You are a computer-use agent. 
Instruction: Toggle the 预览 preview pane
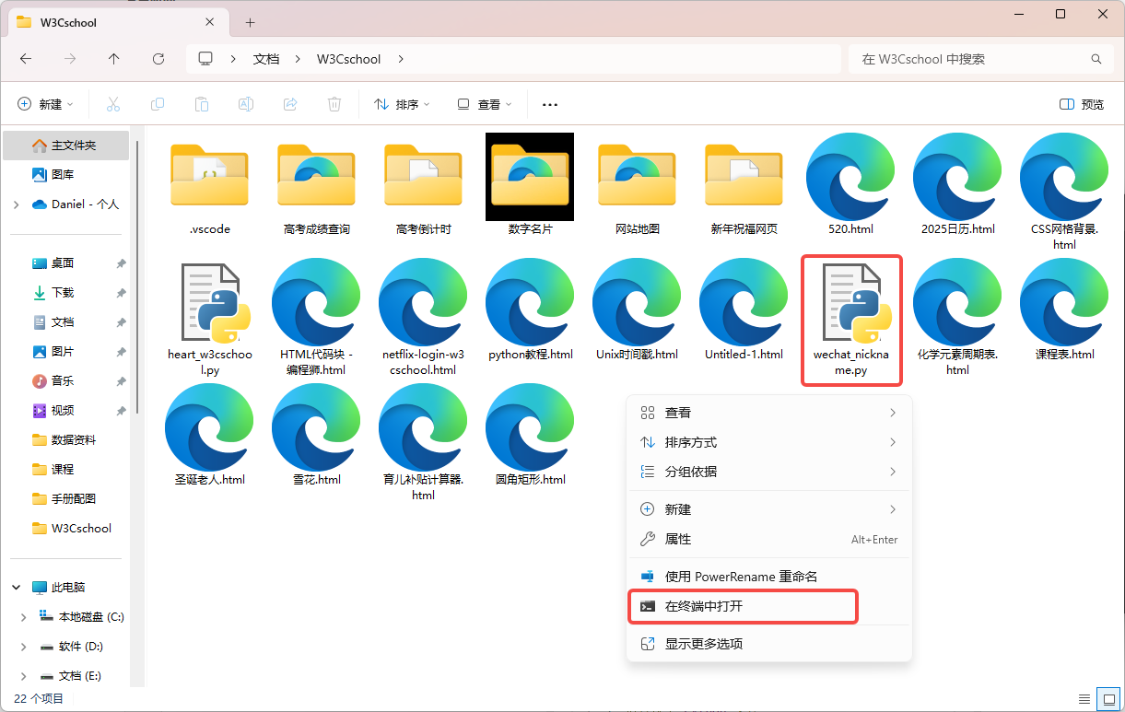1082,104
